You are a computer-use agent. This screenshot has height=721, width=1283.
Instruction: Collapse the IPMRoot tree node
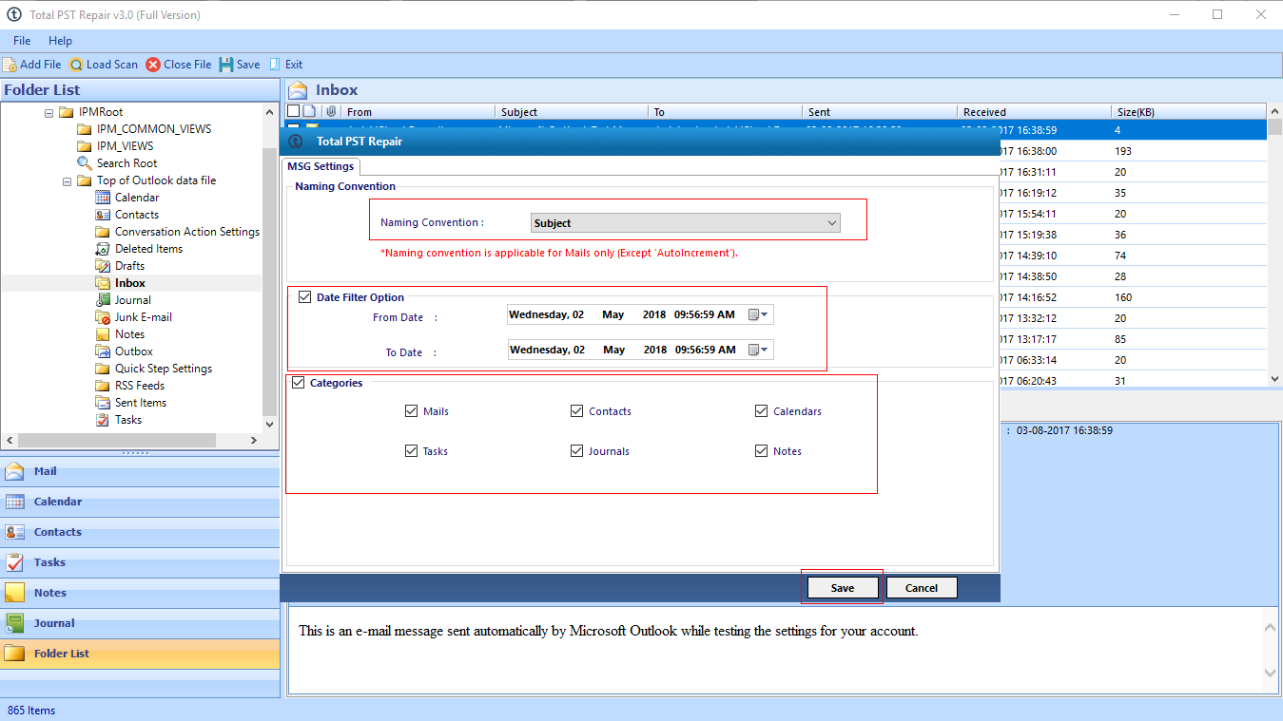point(49,112)
